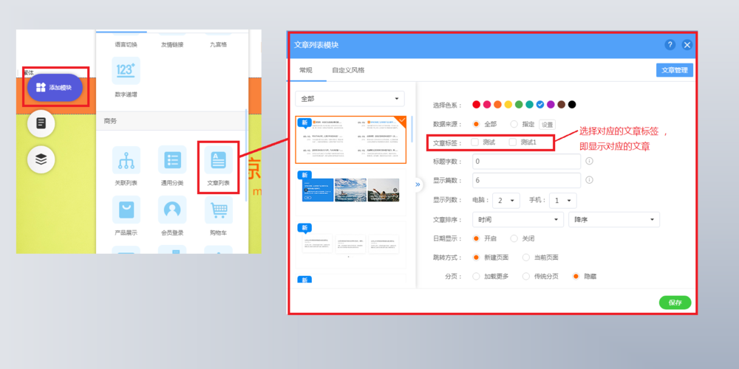Screen dimensions: 739x369
Task: Switch to the 常规 tab
Action: point(305,70)
